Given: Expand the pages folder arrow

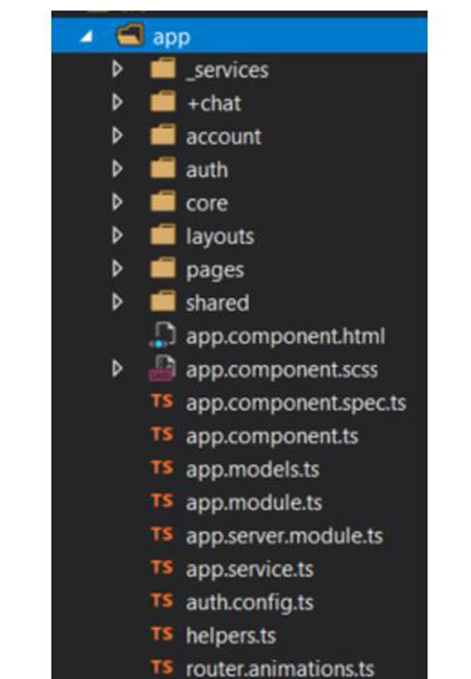Looking at the screenshot, I should pyautogui.click(x=117, y=269).
